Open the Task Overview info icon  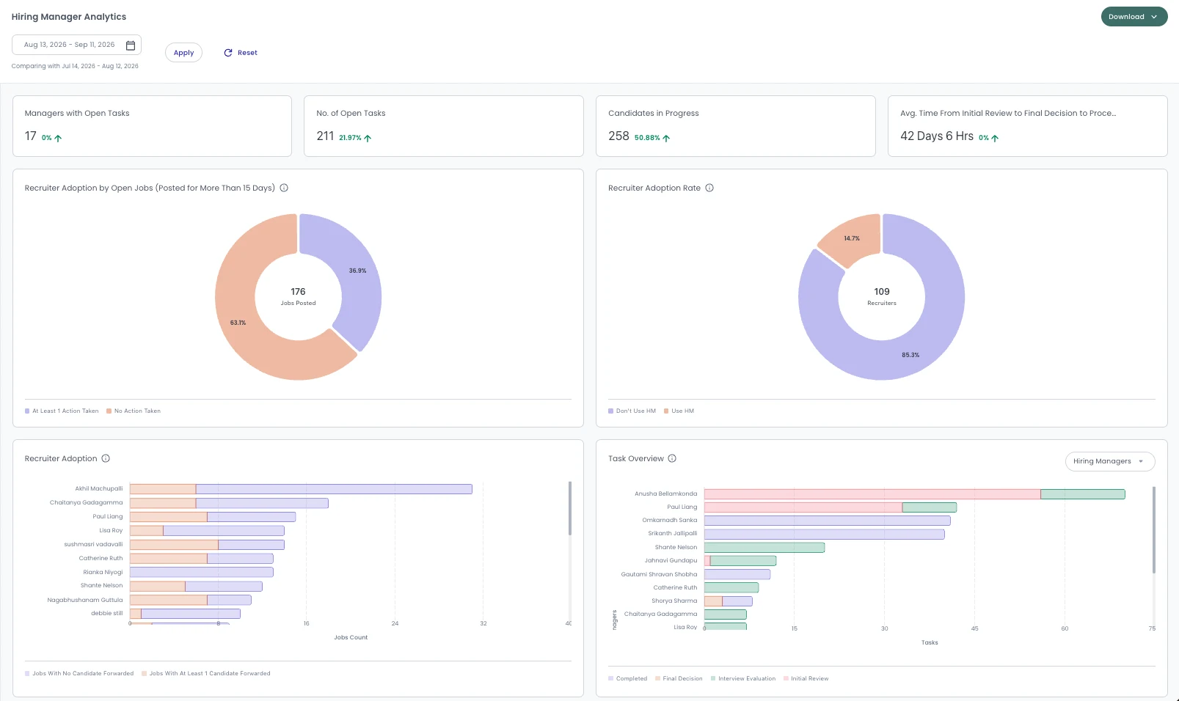(672, 459)
